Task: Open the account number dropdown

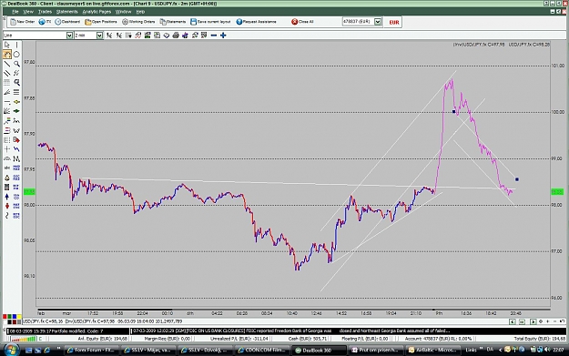Action: coord(378,22)
